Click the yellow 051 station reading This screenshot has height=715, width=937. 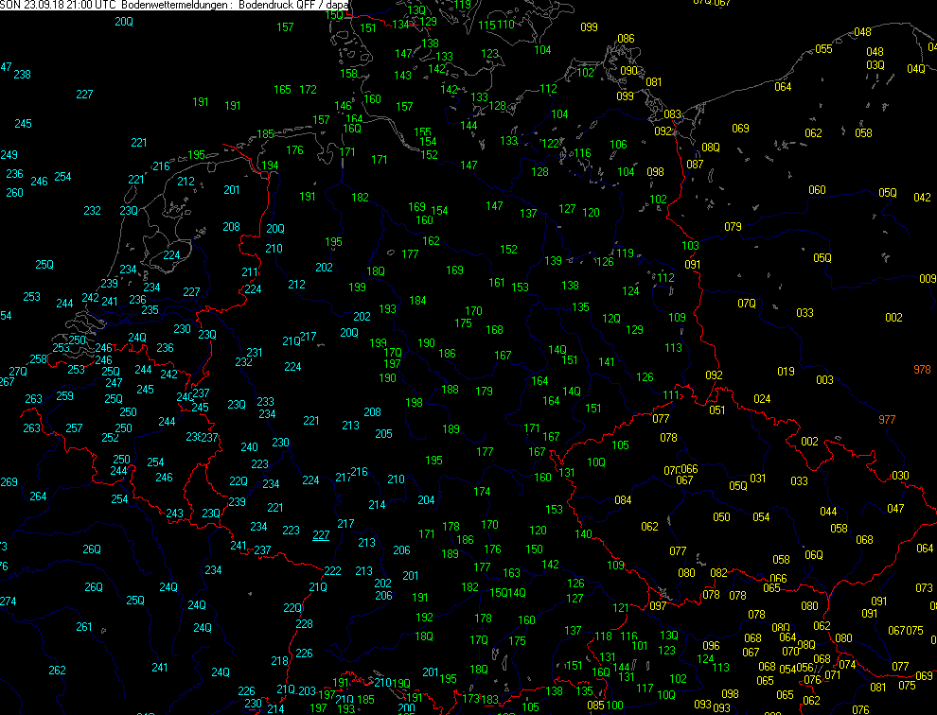(x=717, y=410)
